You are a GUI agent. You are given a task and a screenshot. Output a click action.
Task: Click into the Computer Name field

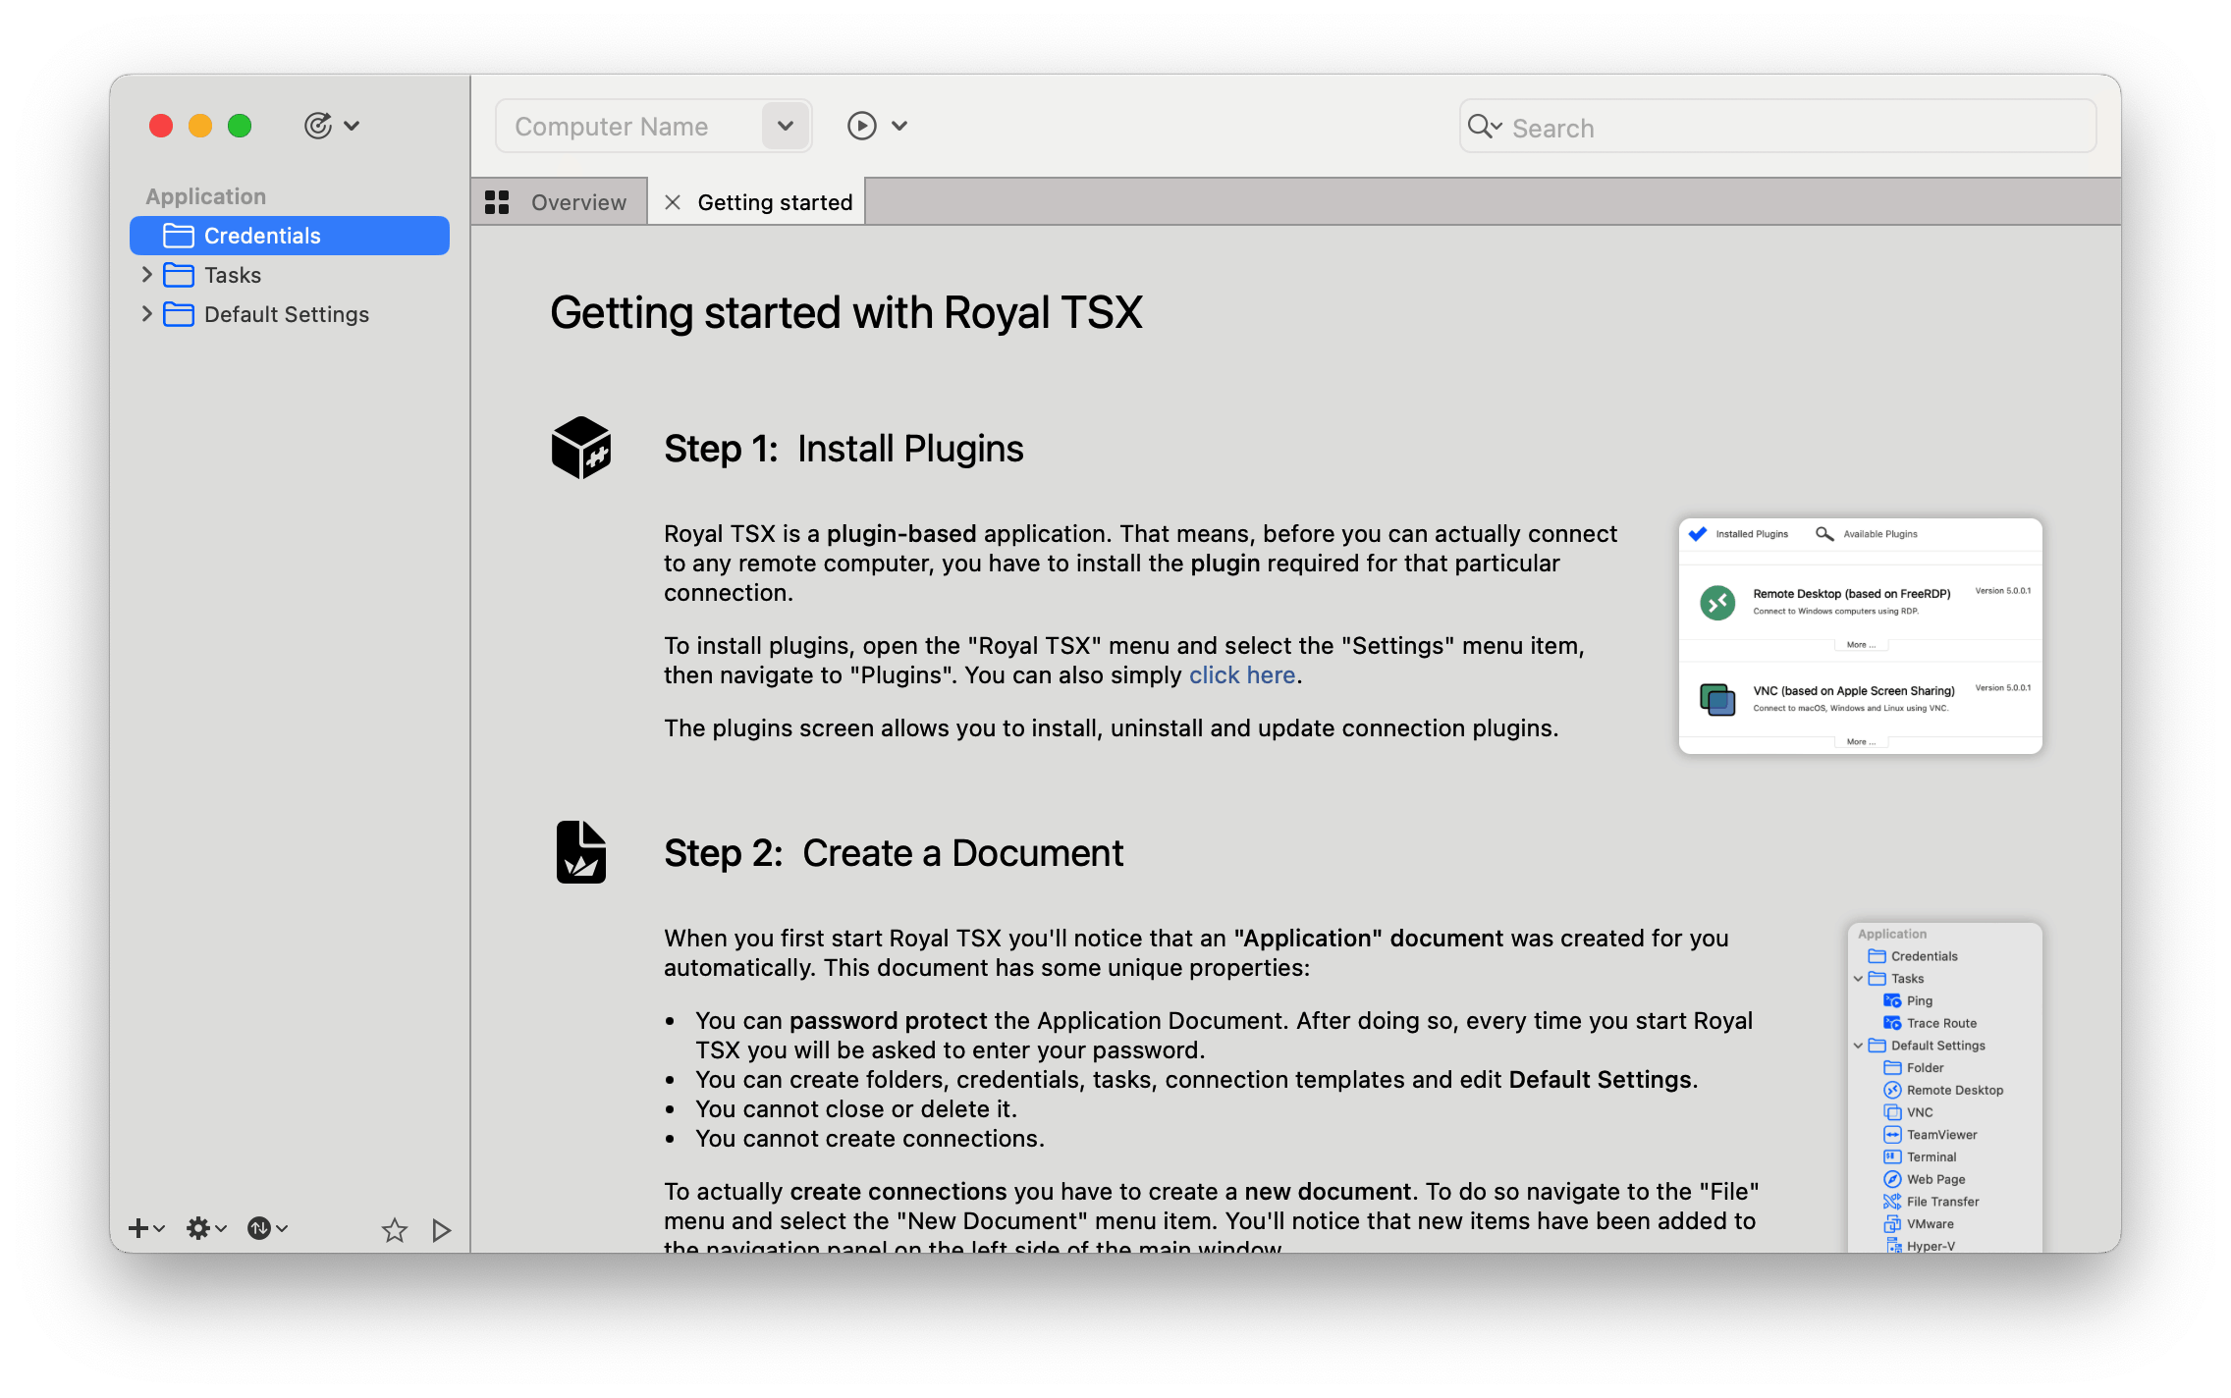click(x=629, y=127)
